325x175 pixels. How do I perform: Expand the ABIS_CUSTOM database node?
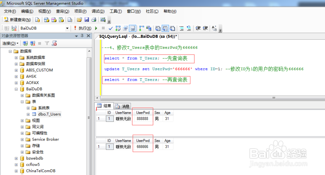16,70
